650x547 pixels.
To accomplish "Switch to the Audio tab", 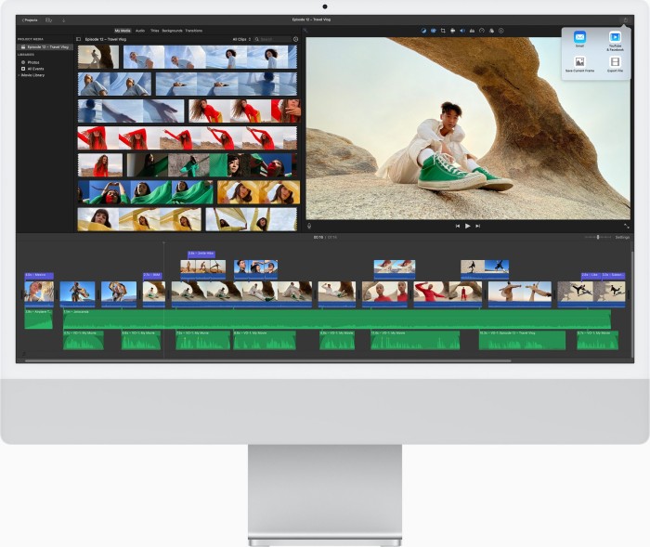I will click(x=139, y=31).
